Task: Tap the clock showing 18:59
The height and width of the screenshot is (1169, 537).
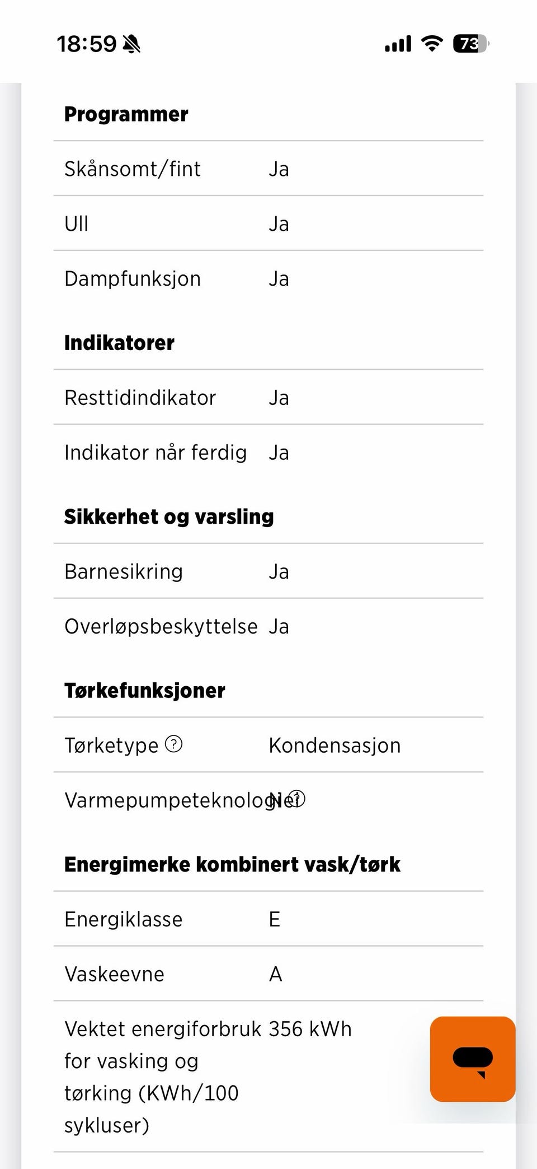Action: (x=87, y=44)
